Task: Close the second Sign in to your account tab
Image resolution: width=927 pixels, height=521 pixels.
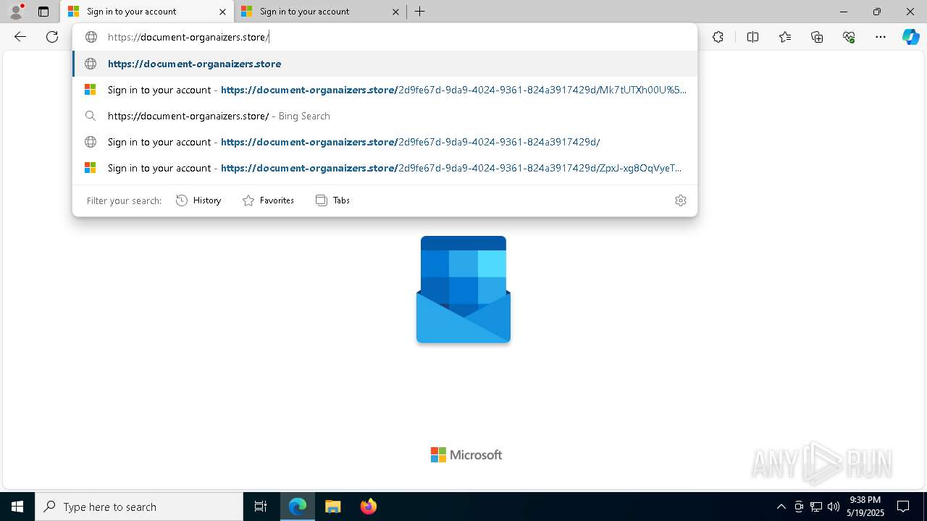Action: [395, 12]
